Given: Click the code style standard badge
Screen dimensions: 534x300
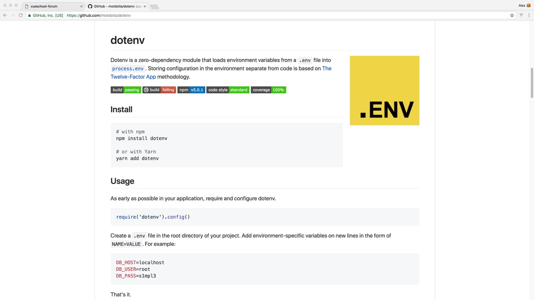Looking at the screenshot, I should [228, 90].
